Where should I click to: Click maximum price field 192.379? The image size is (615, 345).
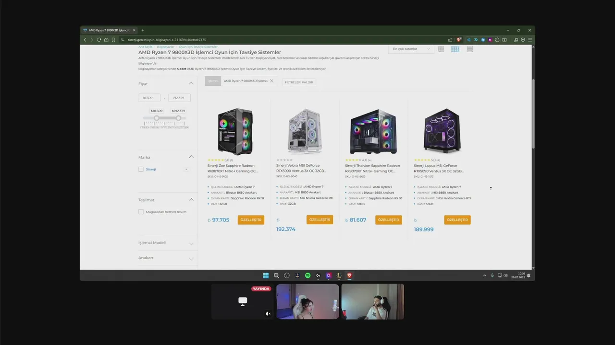[179, 98]
